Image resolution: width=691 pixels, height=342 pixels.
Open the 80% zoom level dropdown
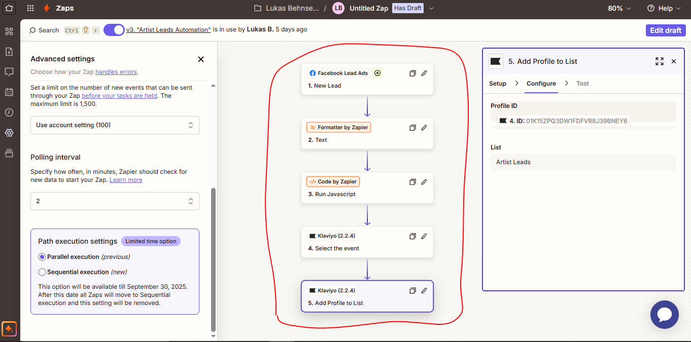point(619,8)
